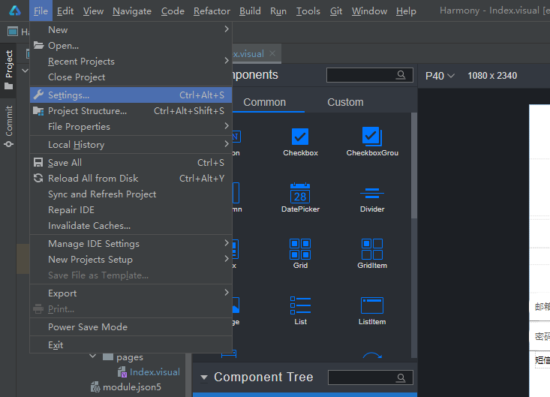The width and height of the screenshot is (550, 397).
Task: Select the List component icon
Action: [x=300, y=305]
